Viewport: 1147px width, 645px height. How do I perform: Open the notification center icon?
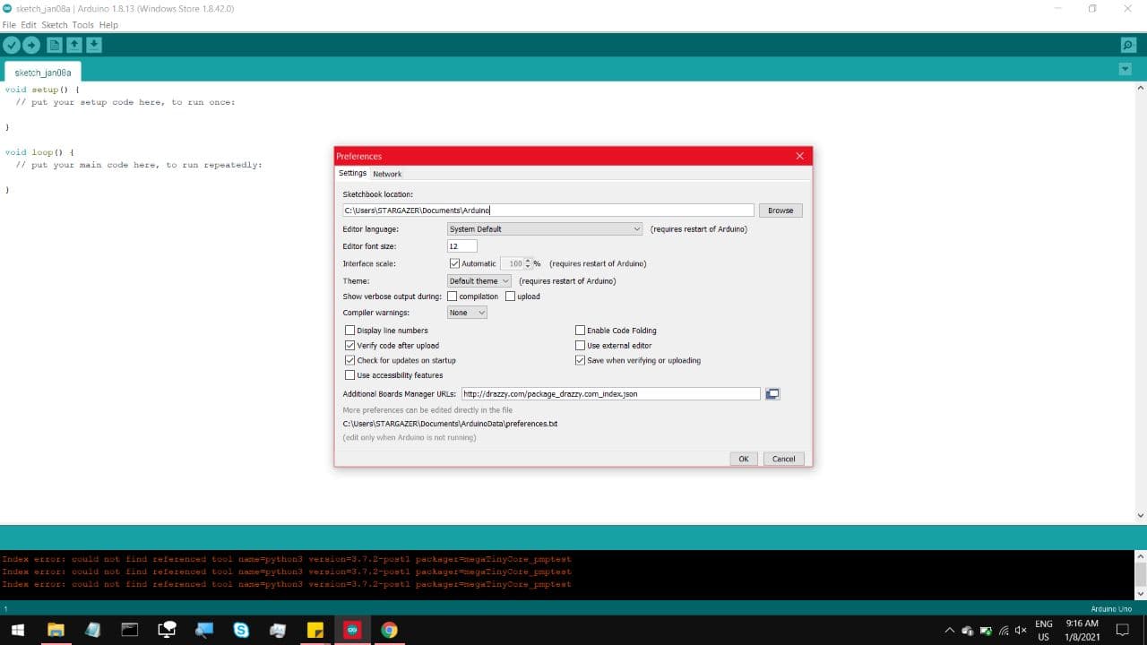click(1122, 631)
